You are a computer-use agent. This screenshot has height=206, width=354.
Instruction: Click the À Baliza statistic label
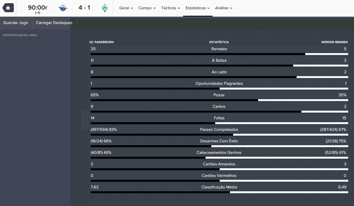(x=219, y=60)
